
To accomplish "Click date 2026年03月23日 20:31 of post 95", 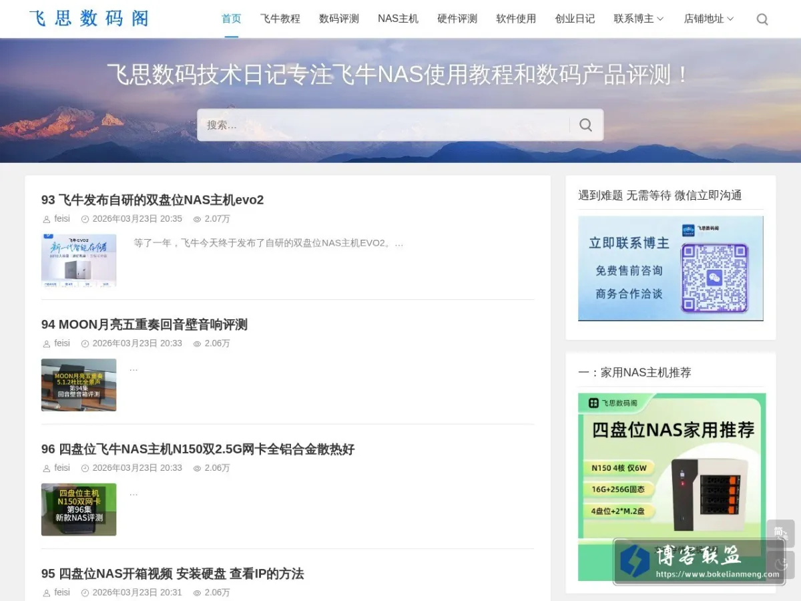I will pos(137,592).
